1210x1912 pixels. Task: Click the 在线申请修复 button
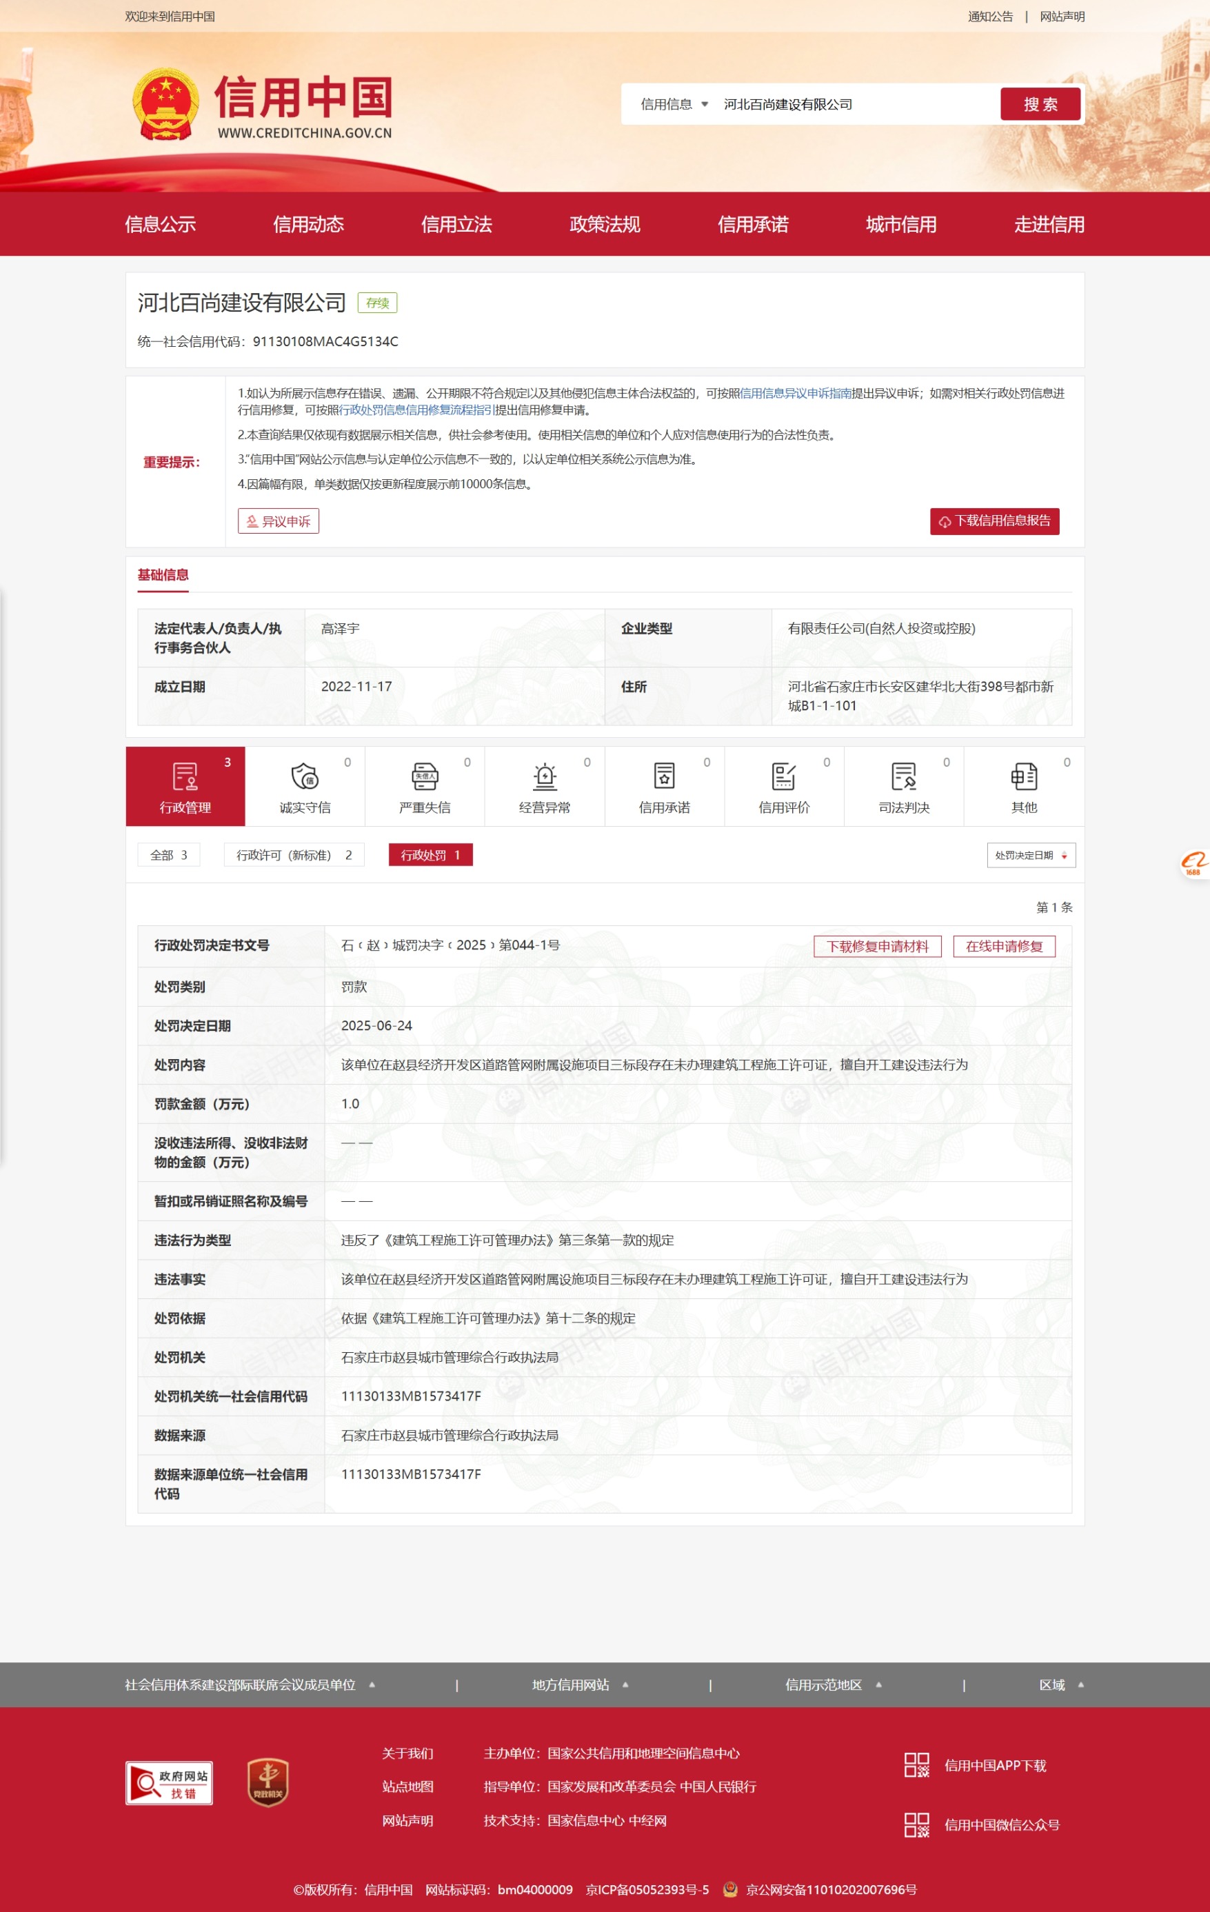[x=1004, y=947]
